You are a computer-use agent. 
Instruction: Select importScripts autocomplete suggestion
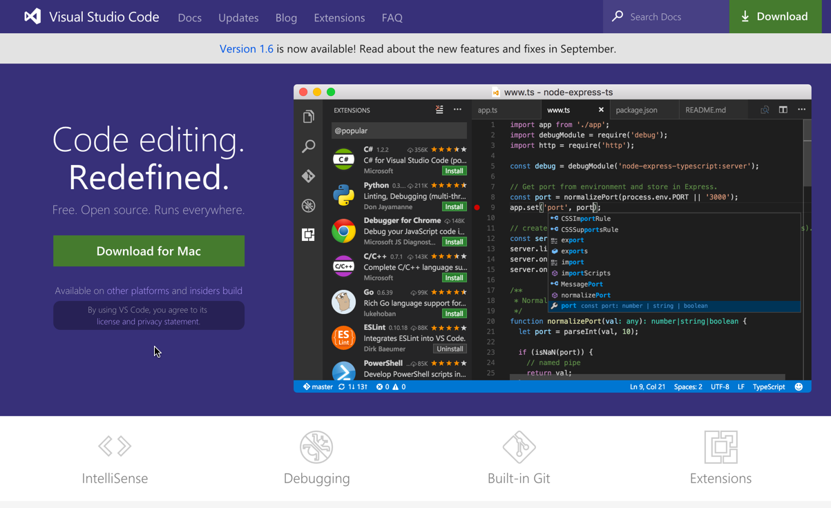[x=675, y=273]
